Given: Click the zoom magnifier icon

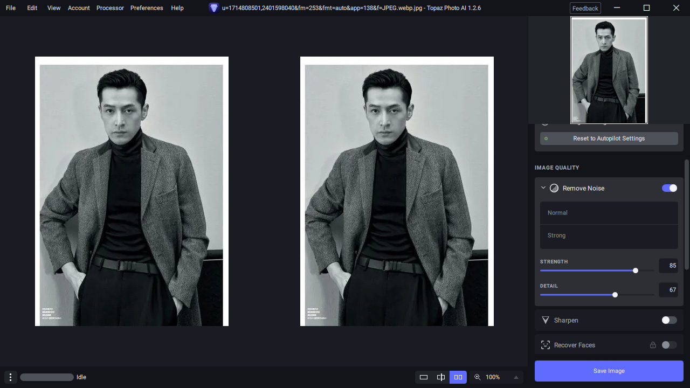Looking at the screenshot, I should click(x=477, y=377).
